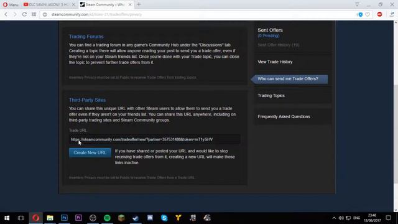Open File Explorer from taskbar

(x=50, y=218)
